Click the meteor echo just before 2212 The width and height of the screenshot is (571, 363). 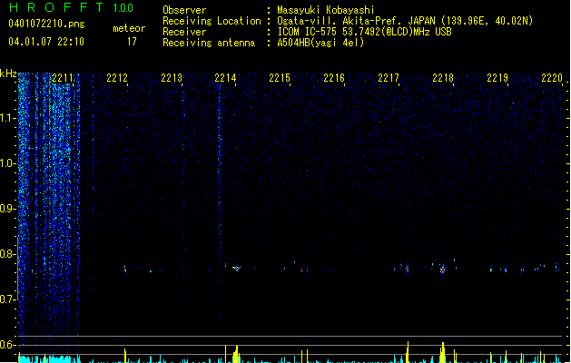tap(125, 270)
